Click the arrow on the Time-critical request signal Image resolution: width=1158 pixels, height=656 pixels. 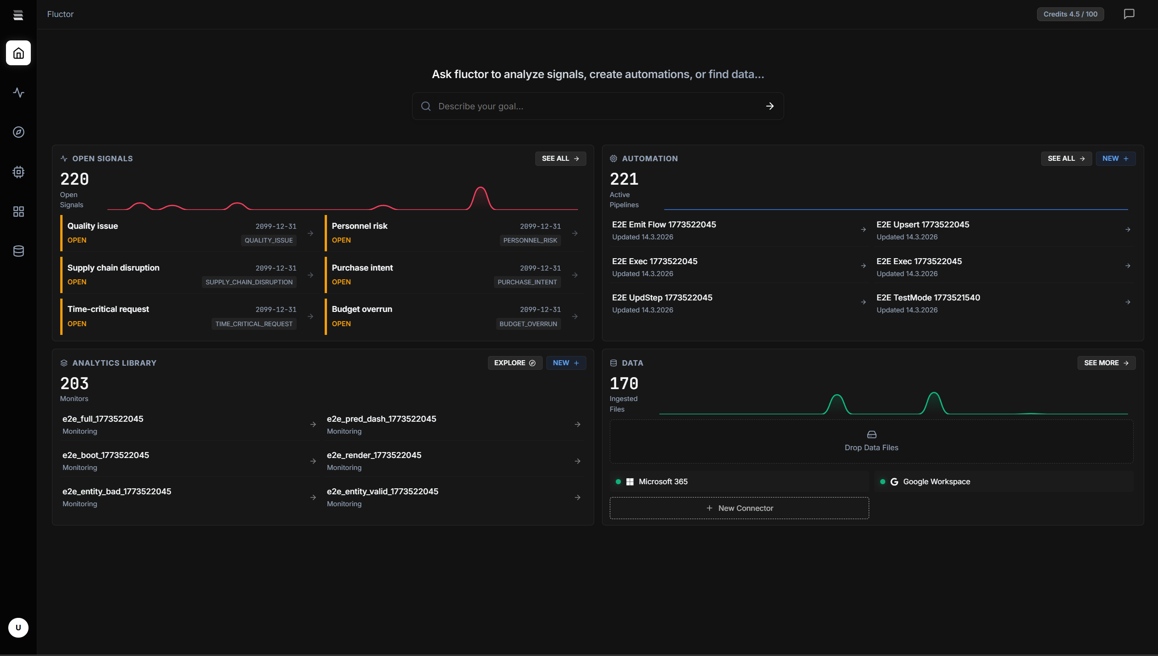(310, 317)
